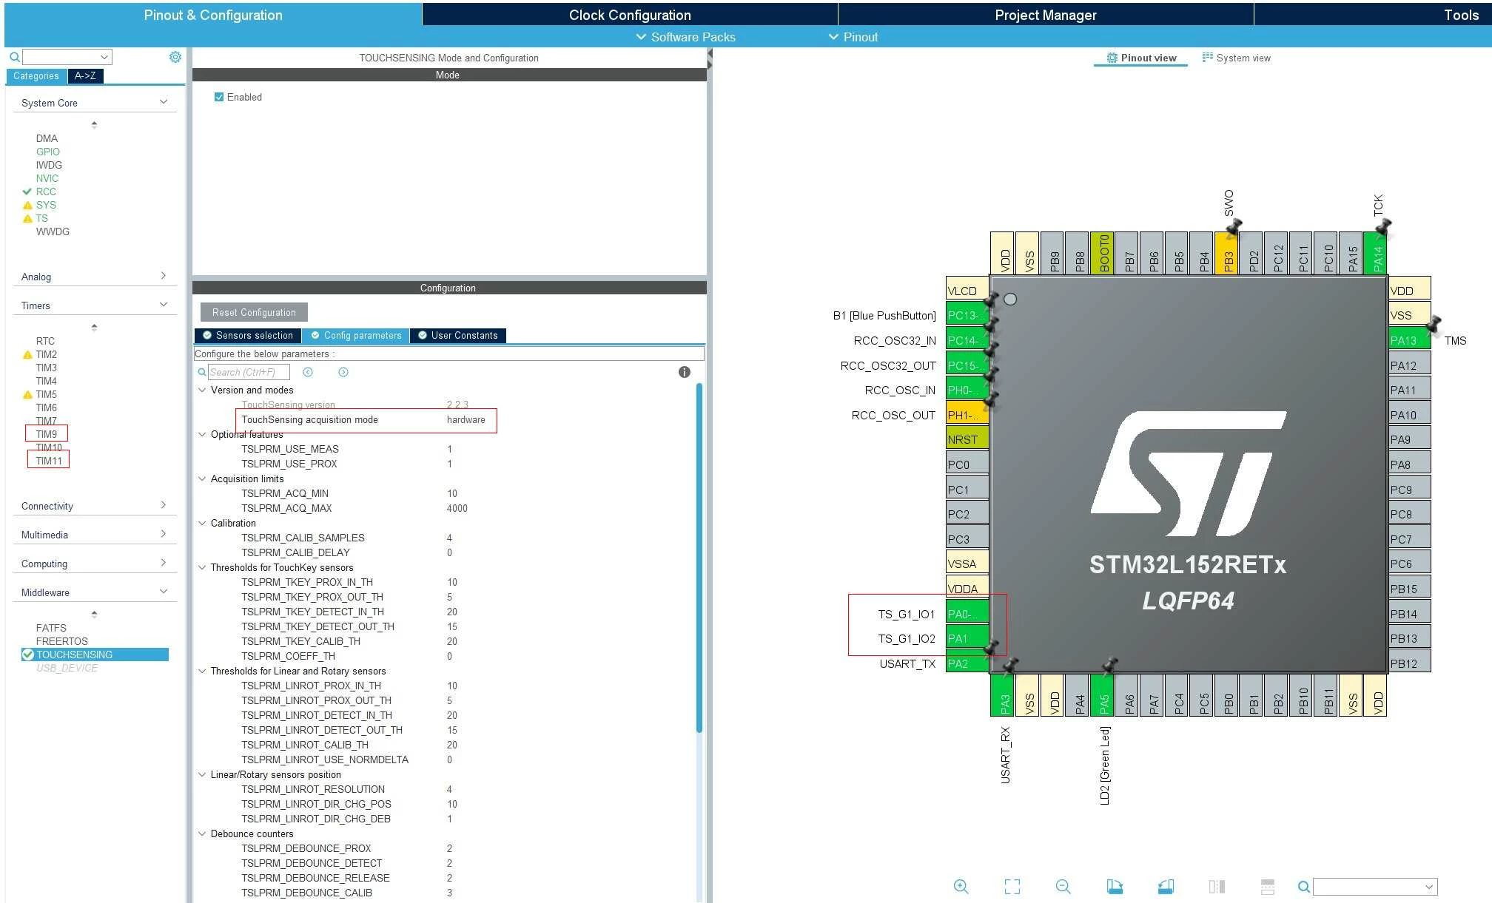Expand the Computing category

coord(164,563)
